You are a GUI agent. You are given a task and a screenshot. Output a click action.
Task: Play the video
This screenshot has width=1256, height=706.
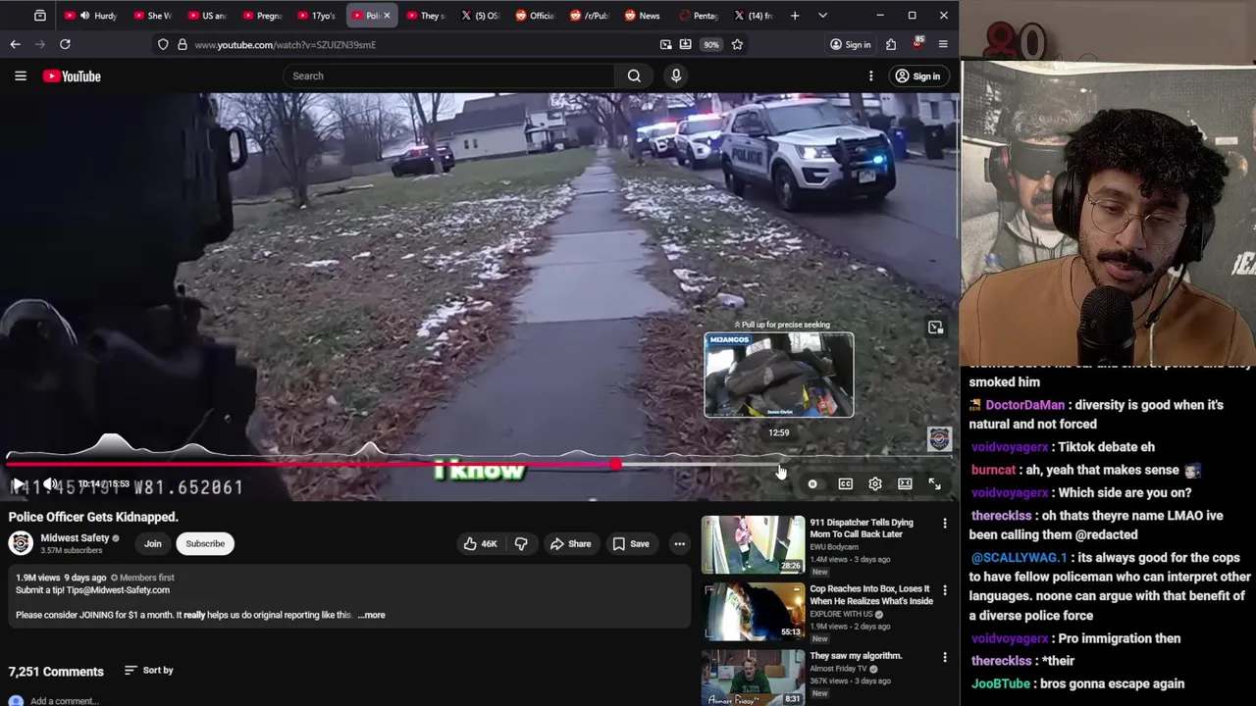coord(19,484)
